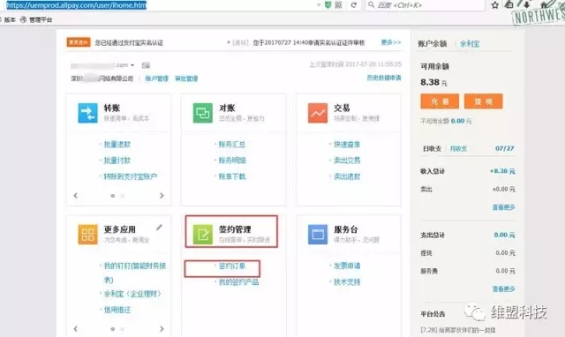565x337 pixels.
Task: Select first page dot in 转账 card
Action: point(113,196)
